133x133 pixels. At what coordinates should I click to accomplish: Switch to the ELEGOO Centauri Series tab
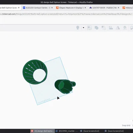click(x=38, y=8)
